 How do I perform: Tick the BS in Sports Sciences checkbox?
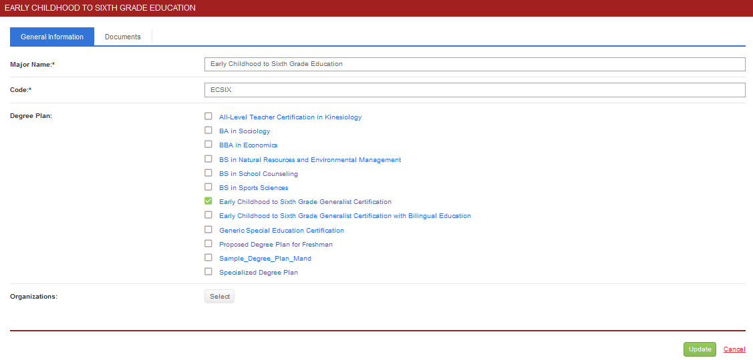208,187
